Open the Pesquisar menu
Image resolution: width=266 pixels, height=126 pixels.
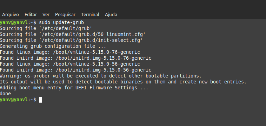tap(65, 15)
